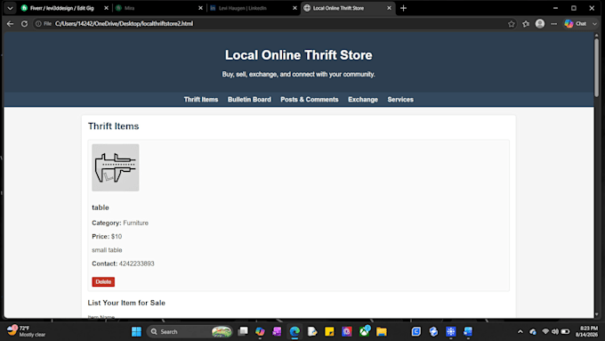This screenshot has height=341, width=605.
Task: Check the battery status tray icon
Action: tap(565, 332)
